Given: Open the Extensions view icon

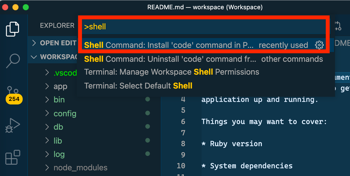Looking at the screenshot, I should click(x=13, y=157).
